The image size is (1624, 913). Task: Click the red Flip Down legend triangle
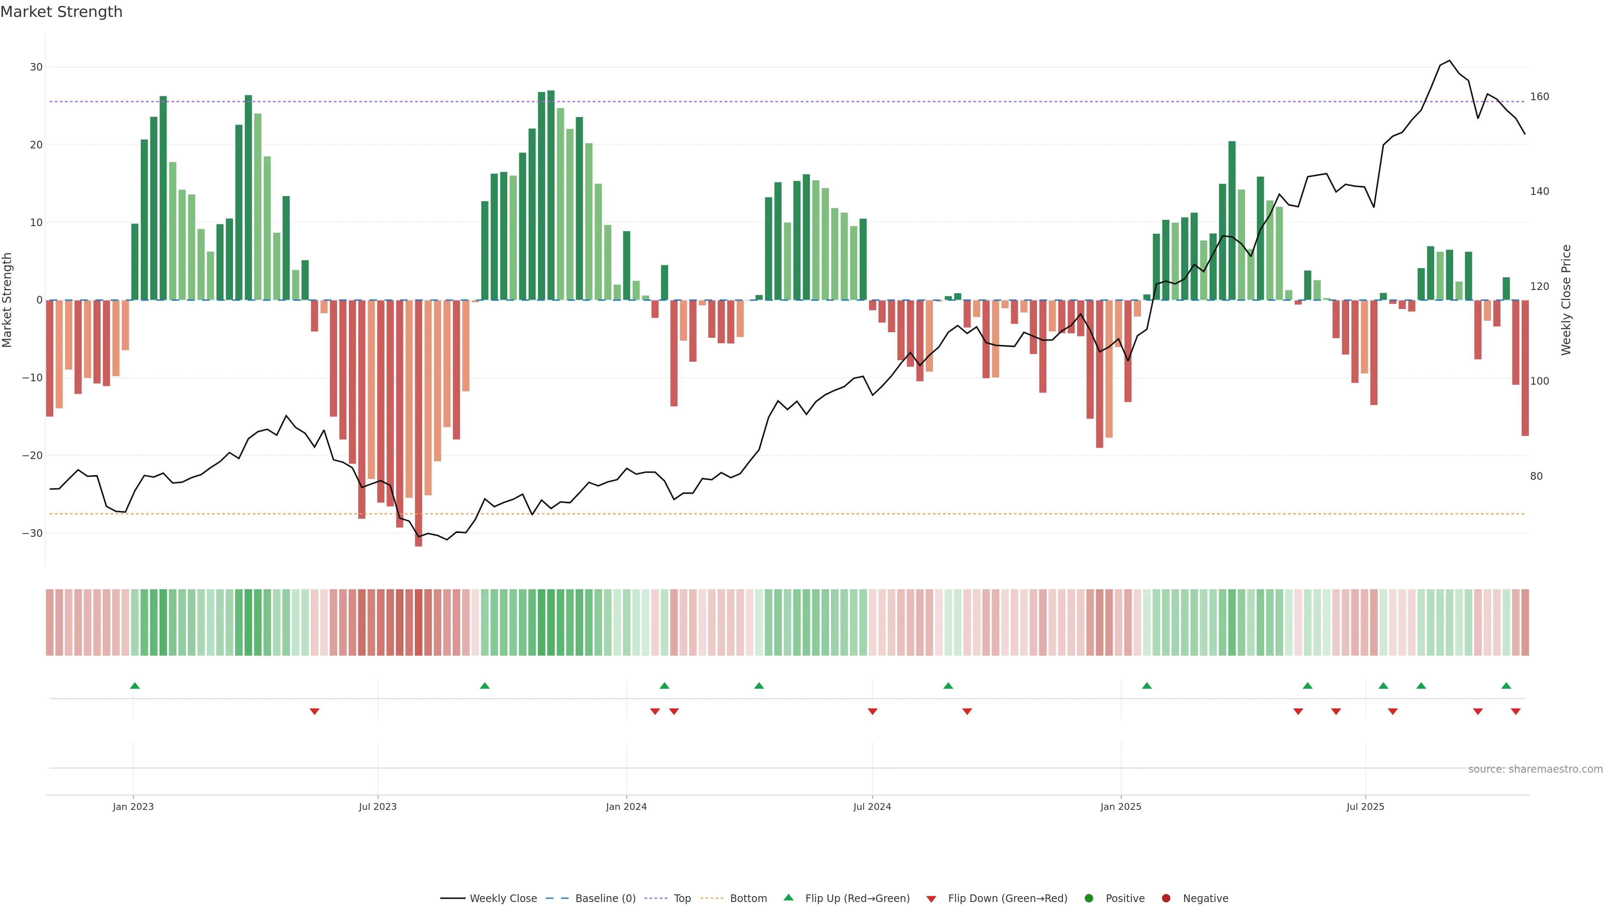pos(931,899)
